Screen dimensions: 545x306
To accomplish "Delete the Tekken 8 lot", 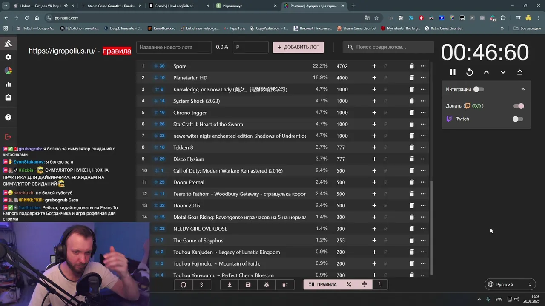I will [x=412, y=147].
